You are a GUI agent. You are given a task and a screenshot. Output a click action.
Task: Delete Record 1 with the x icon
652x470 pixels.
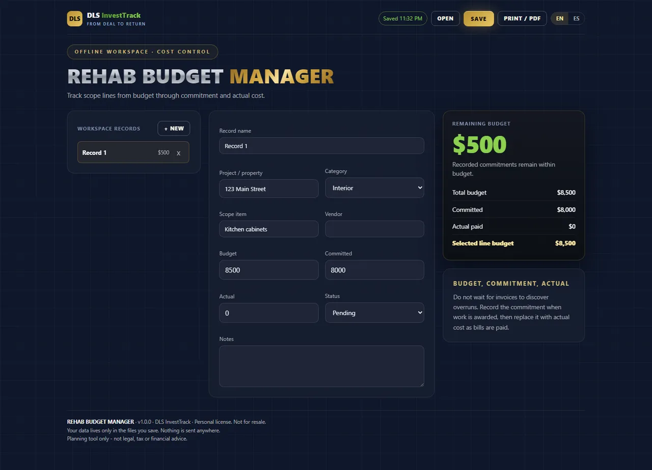(178, 153)
